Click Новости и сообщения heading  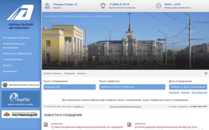63,115
